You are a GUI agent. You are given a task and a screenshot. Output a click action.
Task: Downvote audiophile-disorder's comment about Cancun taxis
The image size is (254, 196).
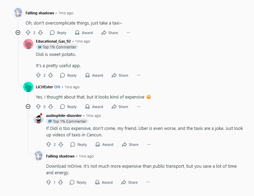[61, 145]
